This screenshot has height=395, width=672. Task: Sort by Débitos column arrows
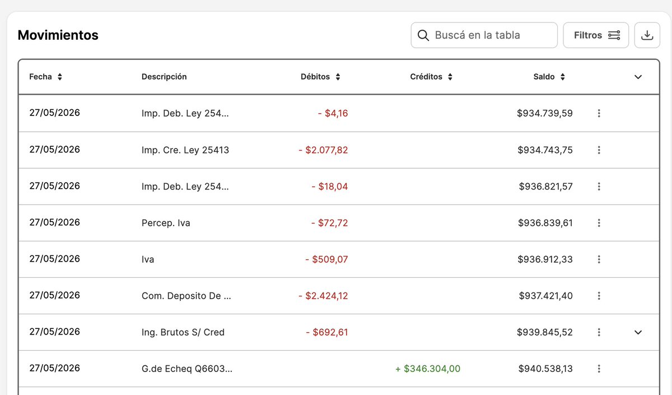click(x=338, y=77)
